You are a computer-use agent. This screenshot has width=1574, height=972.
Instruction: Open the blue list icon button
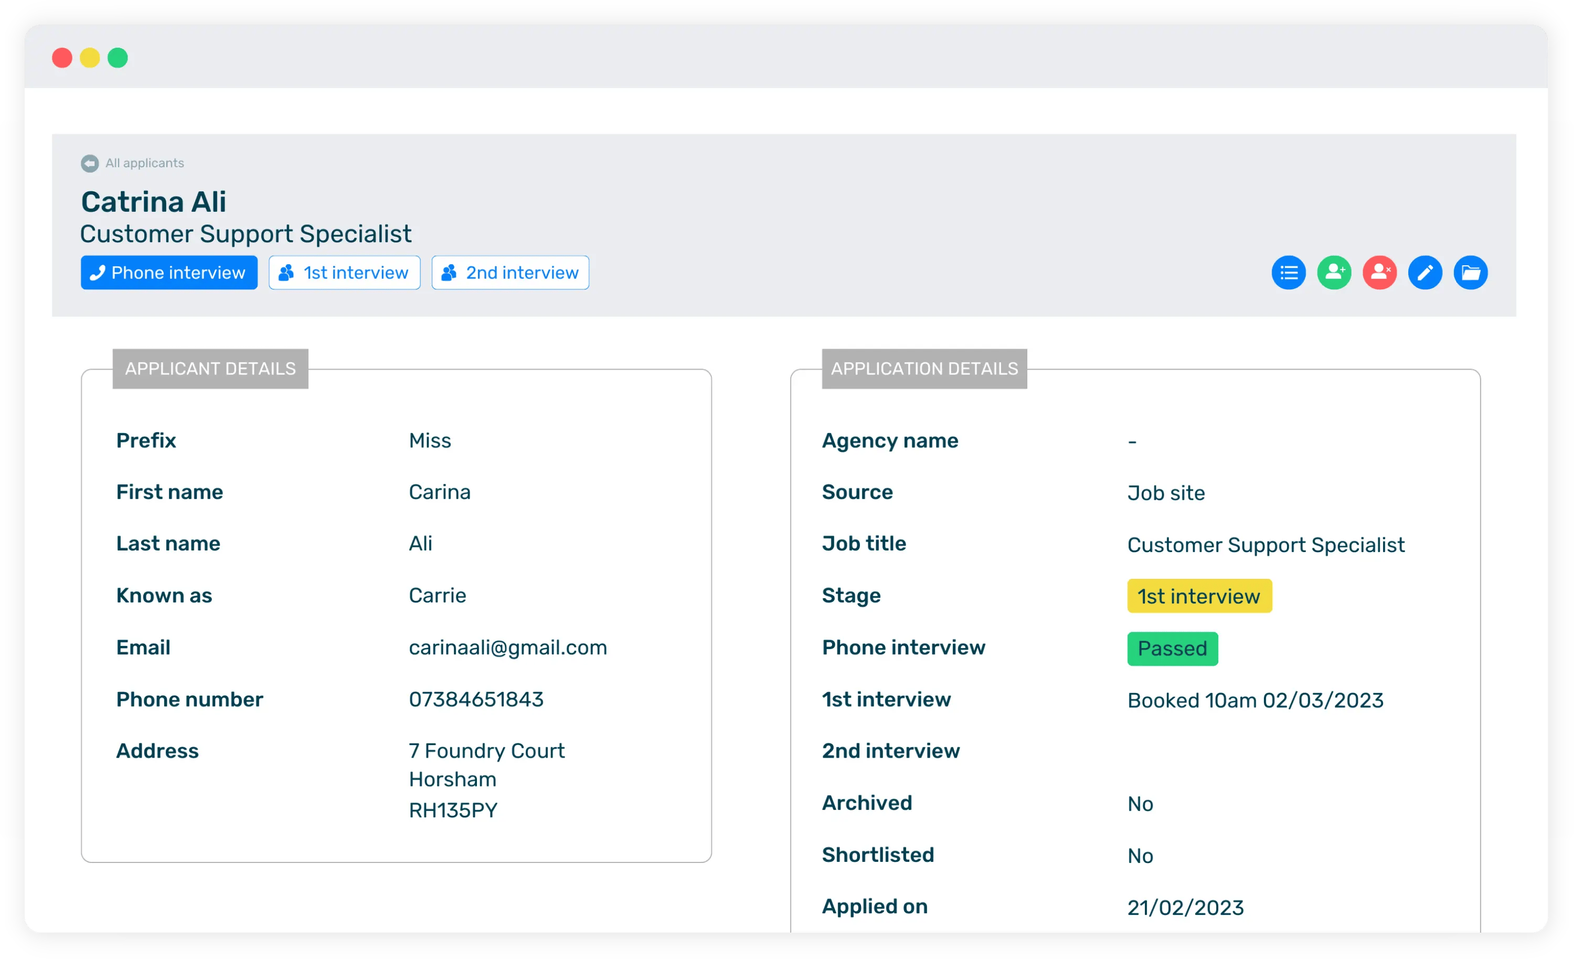coord(1289,273)
